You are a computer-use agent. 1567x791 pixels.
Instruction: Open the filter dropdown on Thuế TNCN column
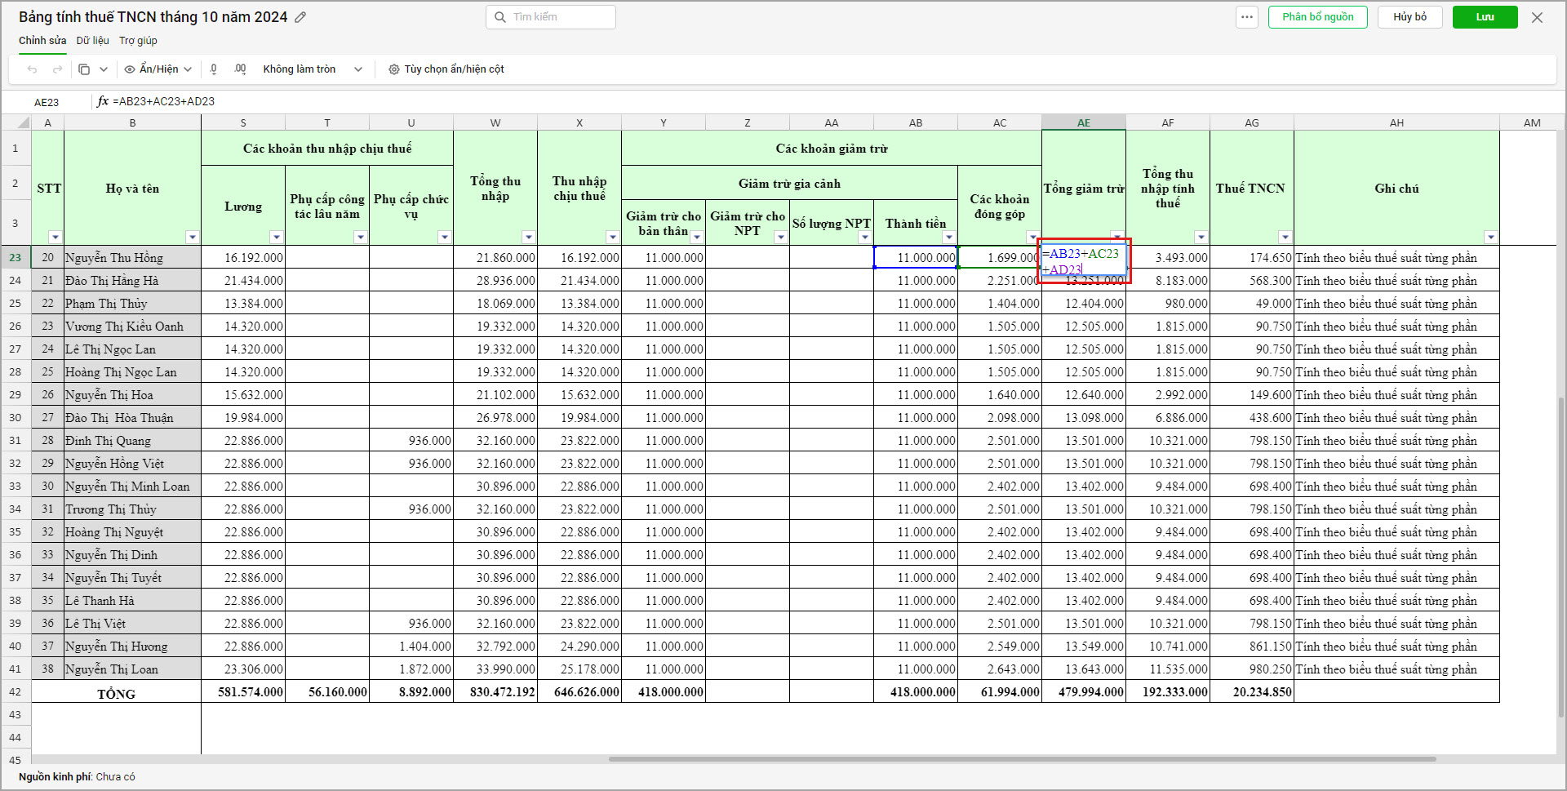click(x=1285, y=238)
